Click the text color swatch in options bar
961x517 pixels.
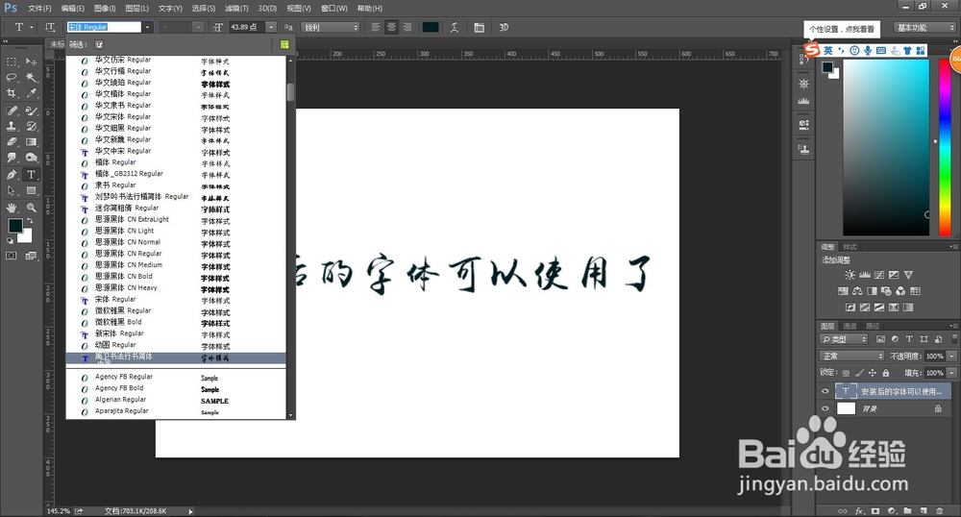click(x=431, y=27)
